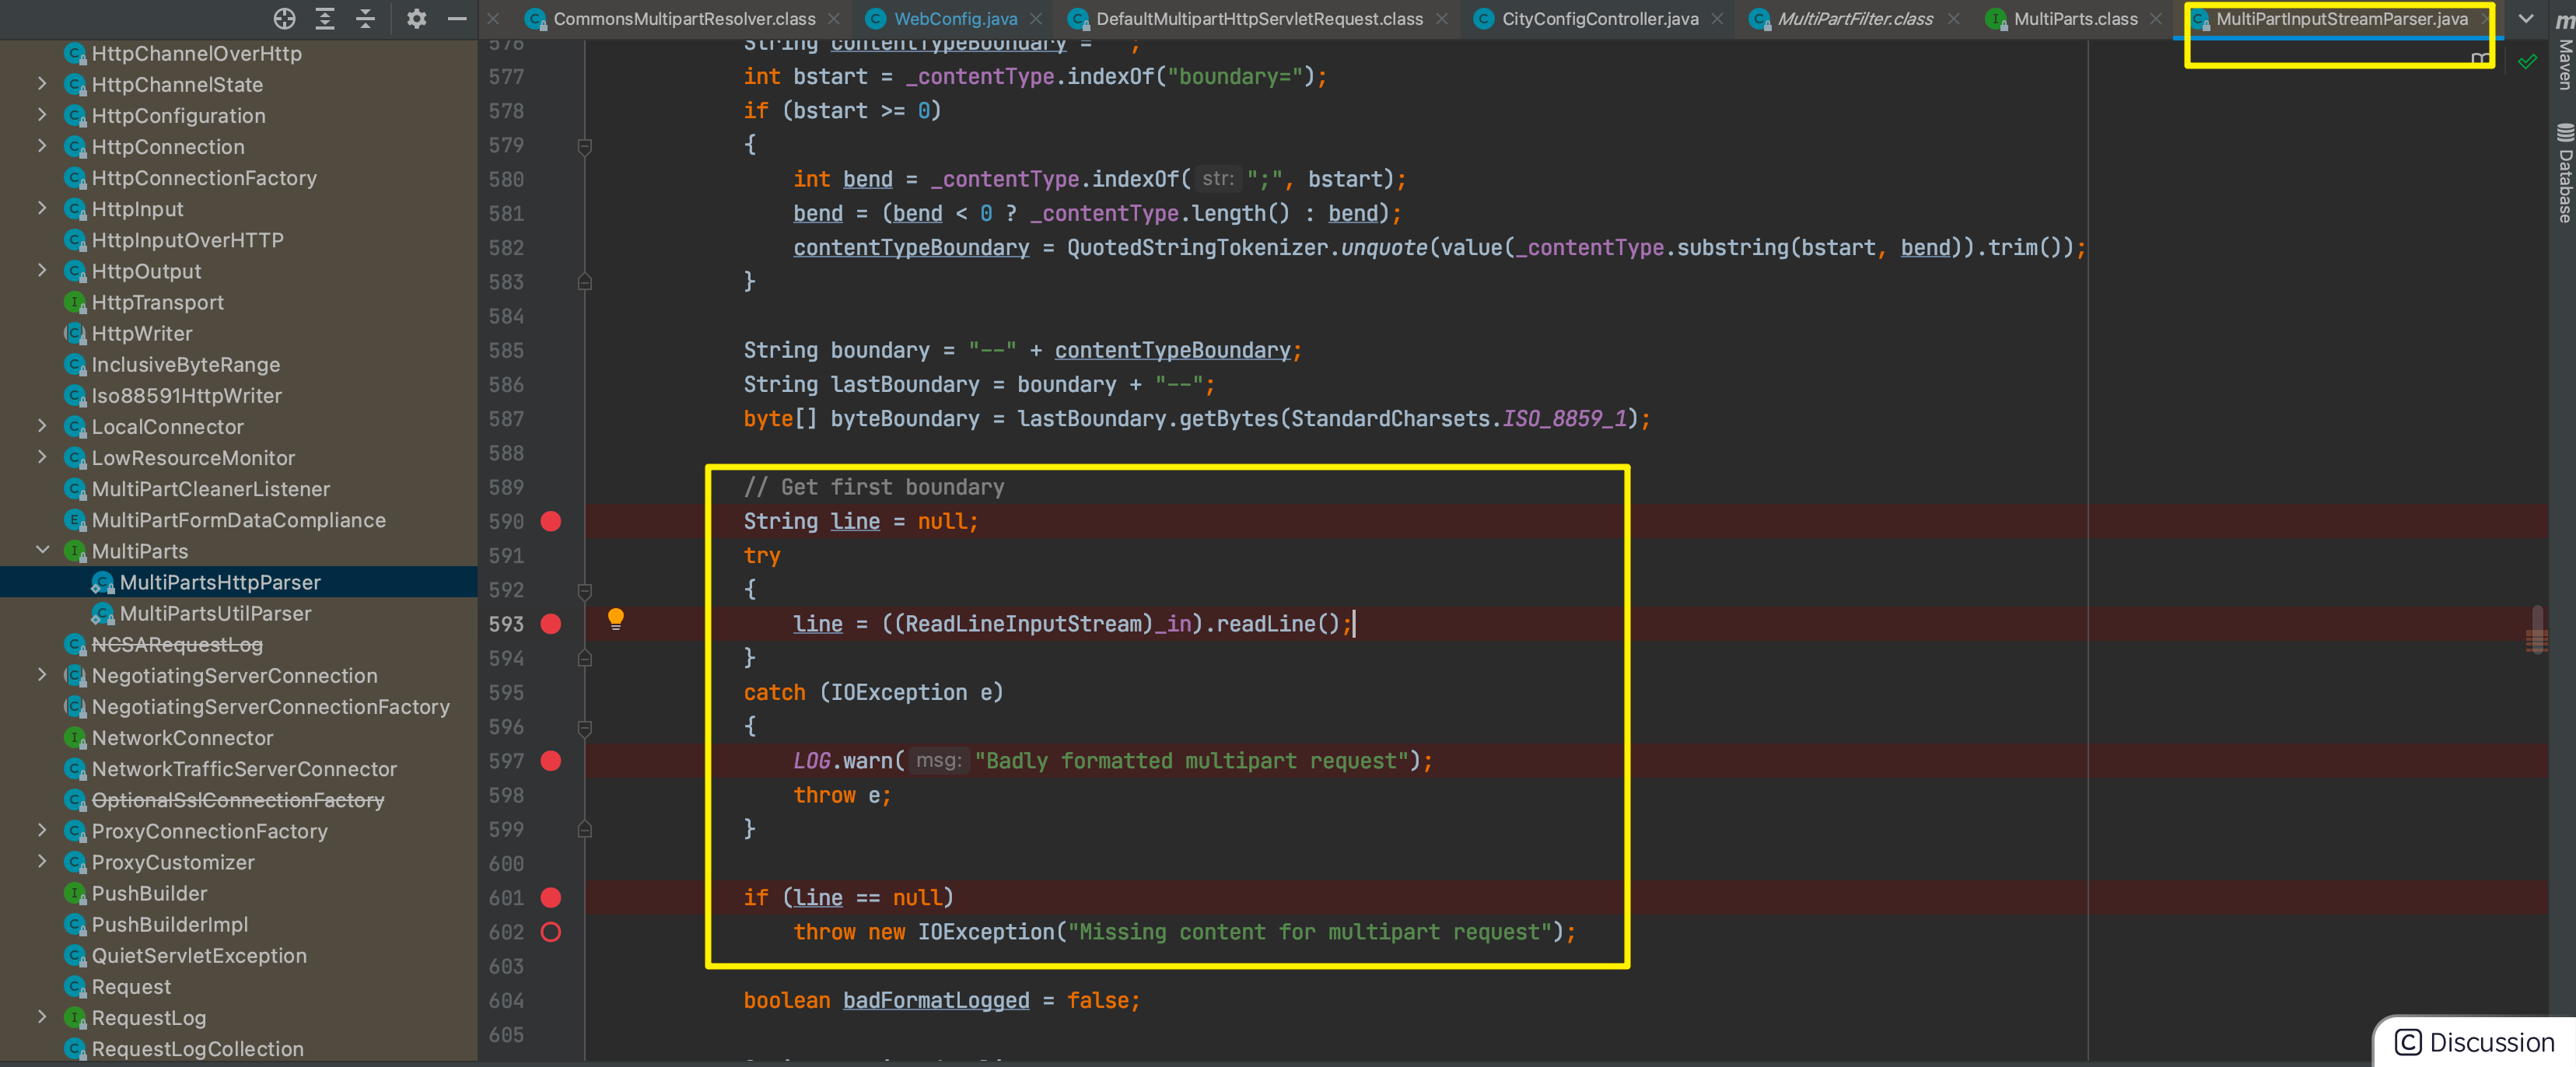Switch to CommonsMultipartResolver.class tab

coord(684,19)
